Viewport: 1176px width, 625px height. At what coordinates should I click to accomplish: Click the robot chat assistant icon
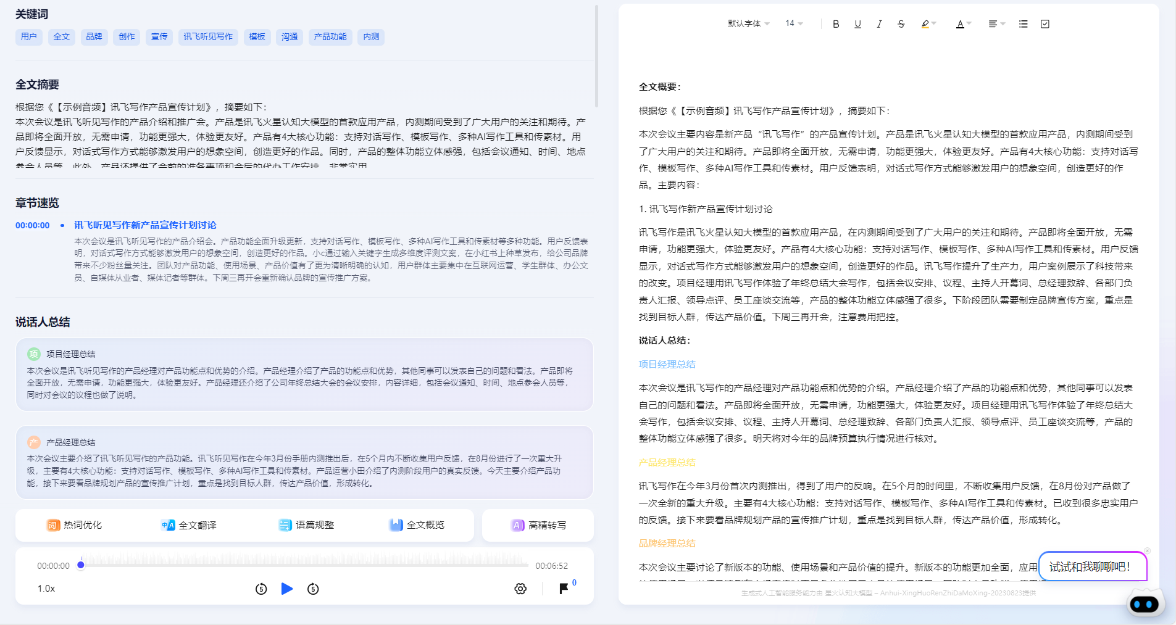(1146, 603)
